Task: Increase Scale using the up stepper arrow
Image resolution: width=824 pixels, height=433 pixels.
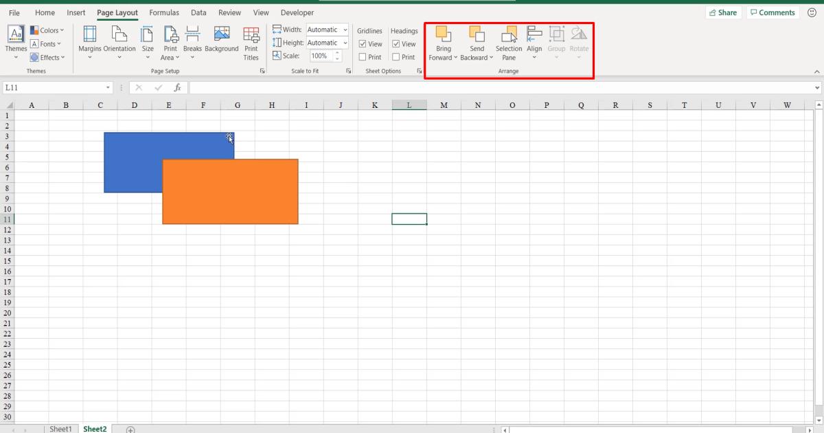Action: 336,53
